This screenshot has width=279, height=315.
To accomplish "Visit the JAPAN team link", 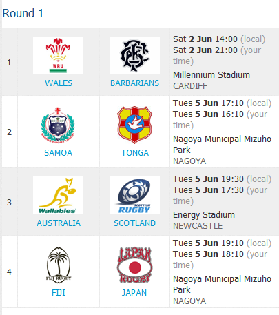I will (x=134, y=293).
